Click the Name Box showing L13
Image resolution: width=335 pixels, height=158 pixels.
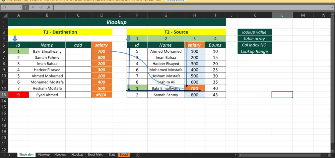click(x=10, y=7)
